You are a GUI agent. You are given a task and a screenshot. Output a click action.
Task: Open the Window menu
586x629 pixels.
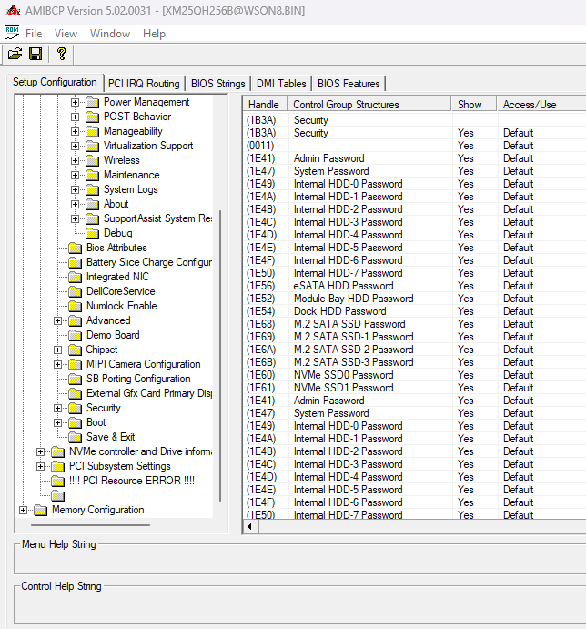[x=109, y=34]
